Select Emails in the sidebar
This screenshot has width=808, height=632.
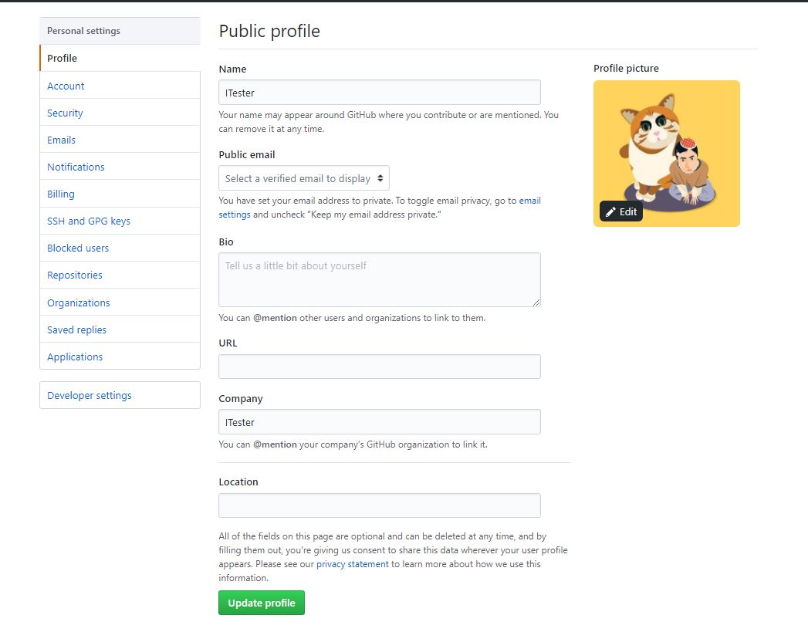[x=120, y=140]
